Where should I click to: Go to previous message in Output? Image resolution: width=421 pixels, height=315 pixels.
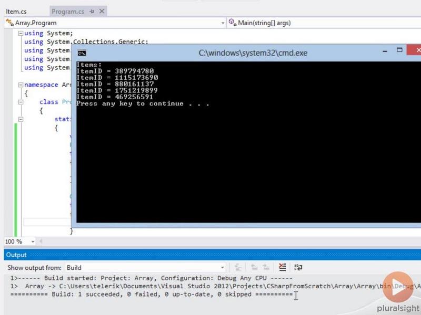254,267
